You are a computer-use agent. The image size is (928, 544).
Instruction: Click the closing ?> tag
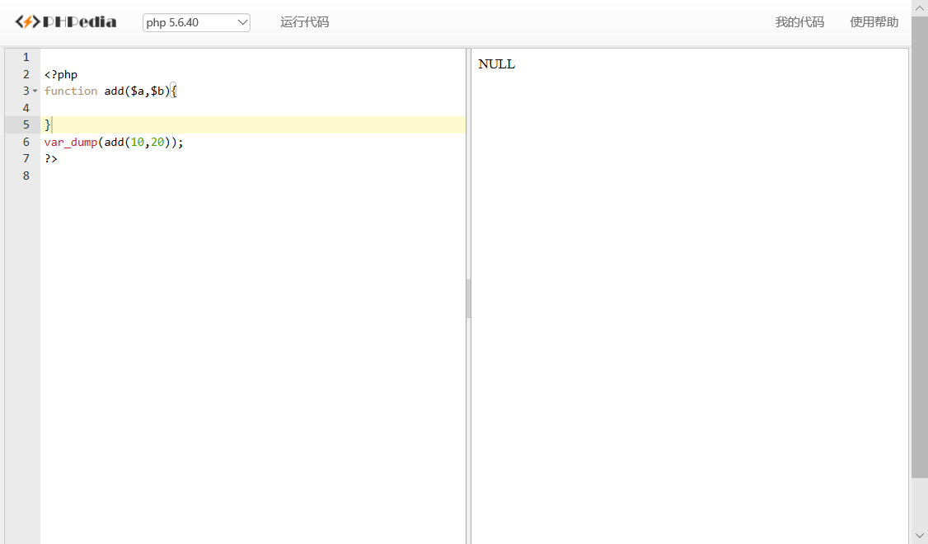(x=51, y=158)
